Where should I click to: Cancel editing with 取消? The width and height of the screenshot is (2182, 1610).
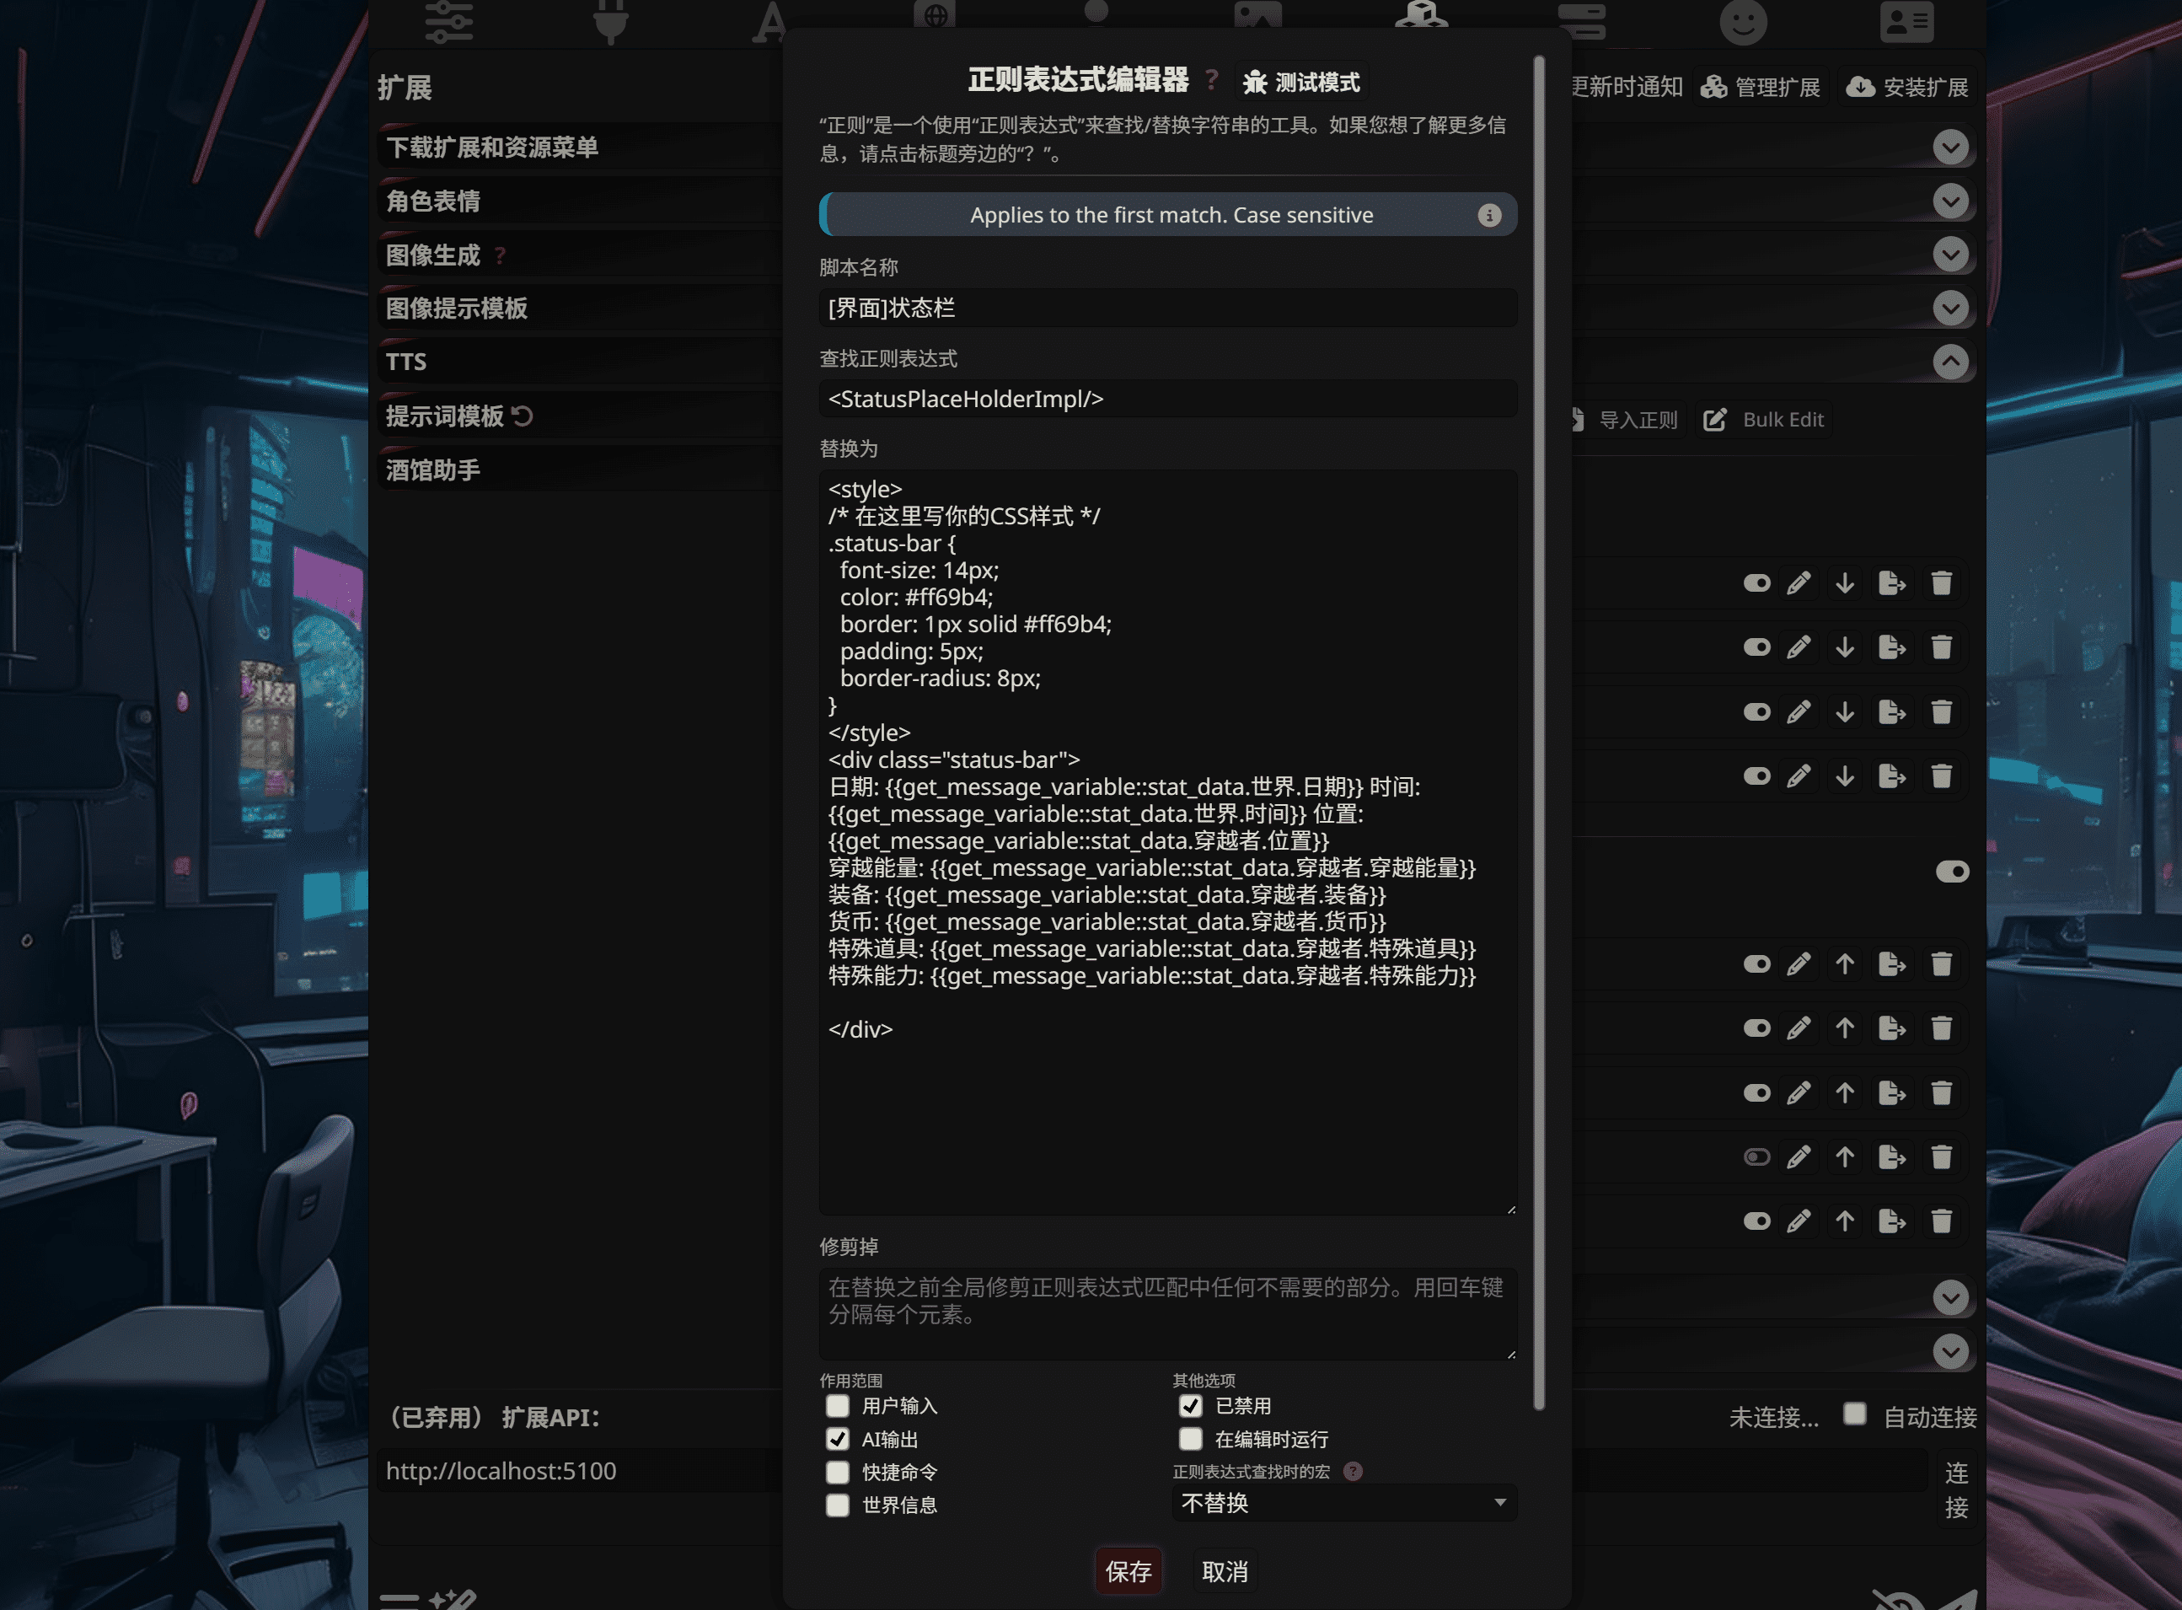[x=1225, y=1571]
